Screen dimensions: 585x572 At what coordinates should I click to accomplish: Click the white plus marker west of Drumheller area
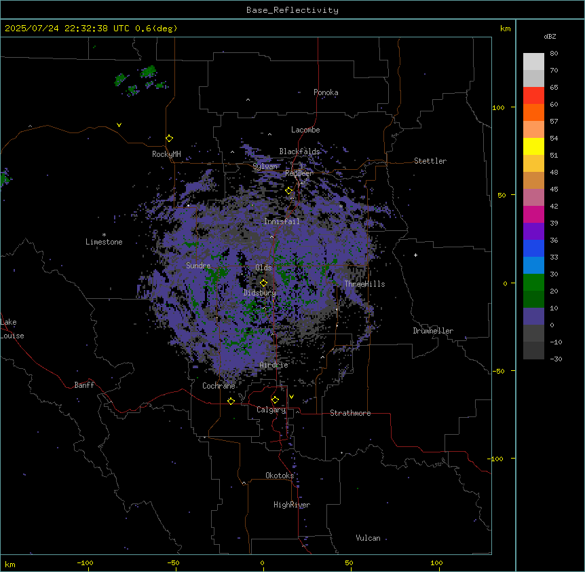tap(415, 255)
